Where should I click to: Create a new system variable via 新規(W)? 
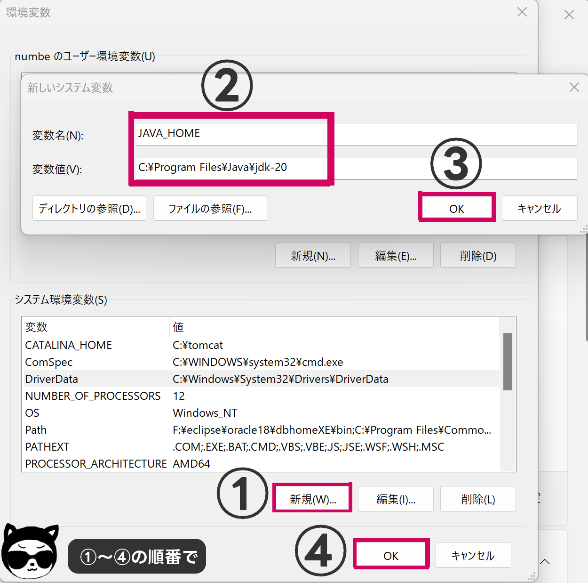312,498
